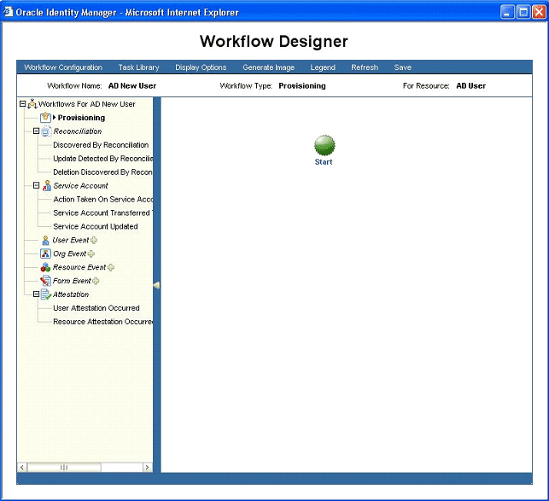549x501 pixels.
Task: Open the Legend menu item
Action: point(323,67)
